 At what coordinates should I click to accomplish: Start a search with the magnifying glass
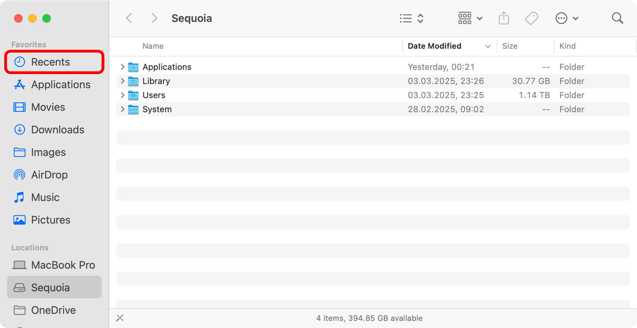click(x=617, y=18)
